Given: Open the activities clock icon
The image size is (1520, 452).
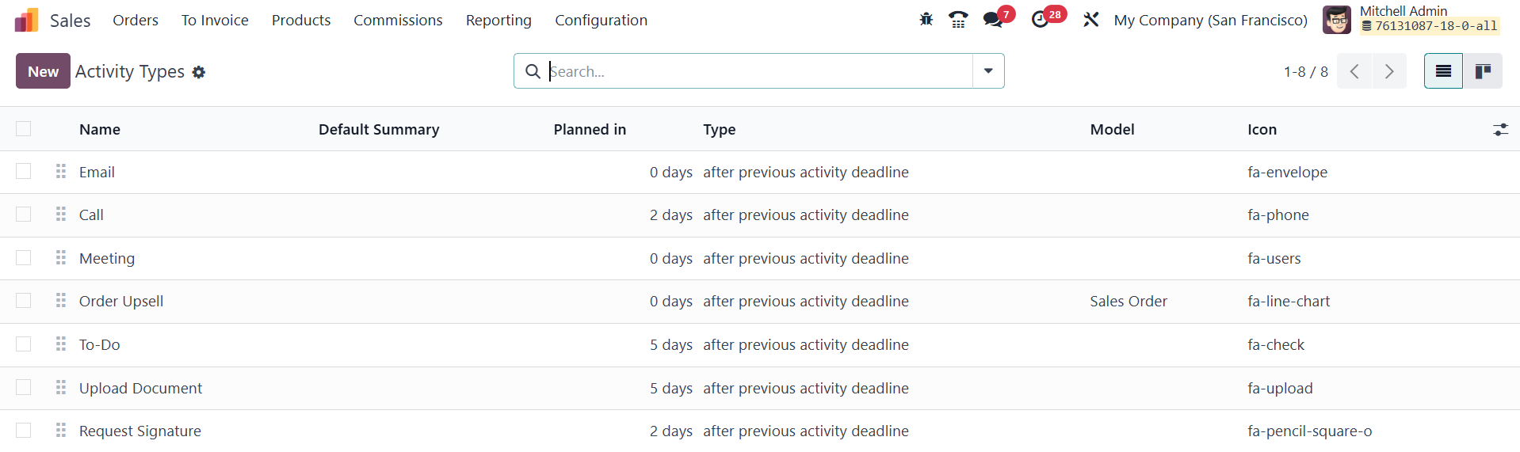Looking at the screenshot, I should click(x=1041, y=20).
